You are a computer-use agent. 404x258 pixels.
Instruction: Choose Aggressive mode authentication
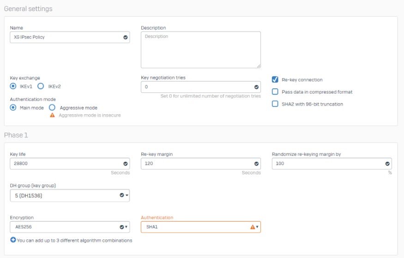pos(52,107)
